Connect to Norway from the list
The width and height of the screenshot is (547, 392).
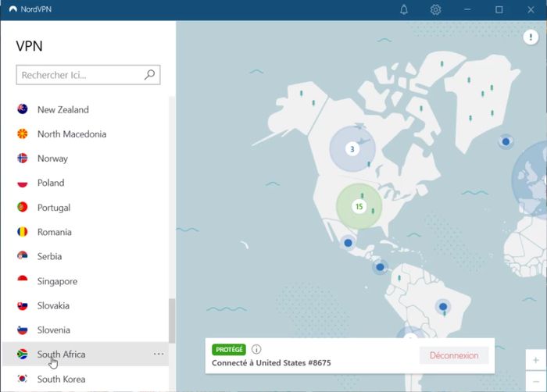click(x=85, y=158)
